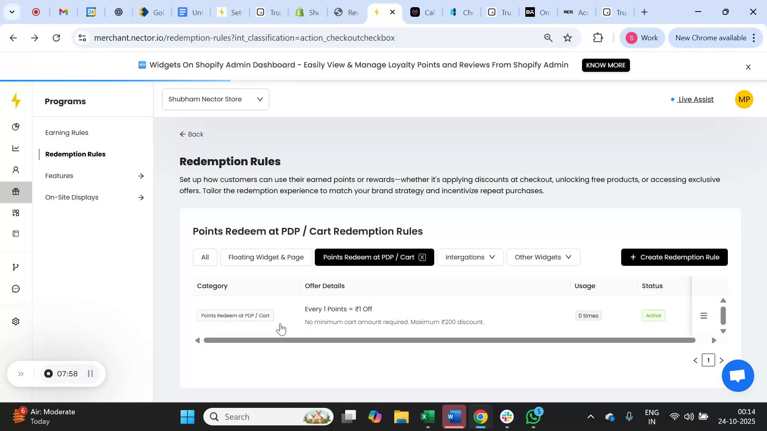Select the All filter option
This screenshot has width=767, height=431.
205,257
